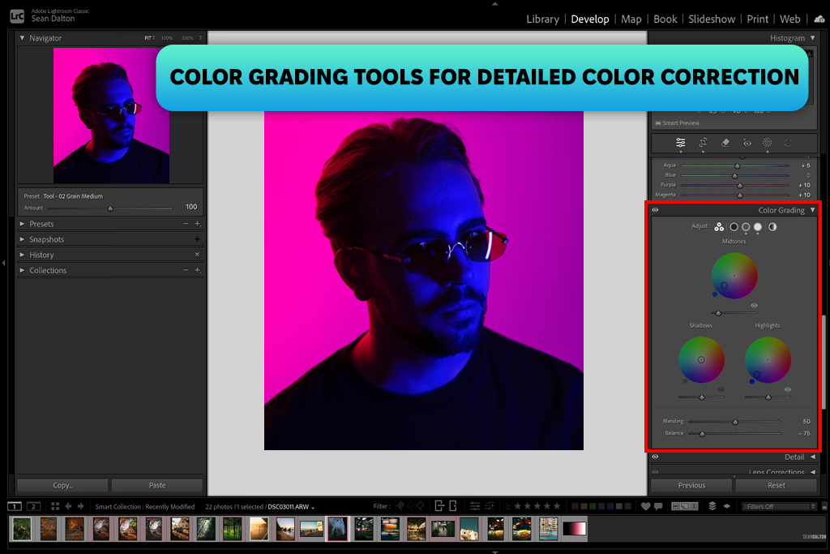This screenshot has width=830, height=554.
Task: Click the Blending slider handle
Action: [x=735, y=422]
